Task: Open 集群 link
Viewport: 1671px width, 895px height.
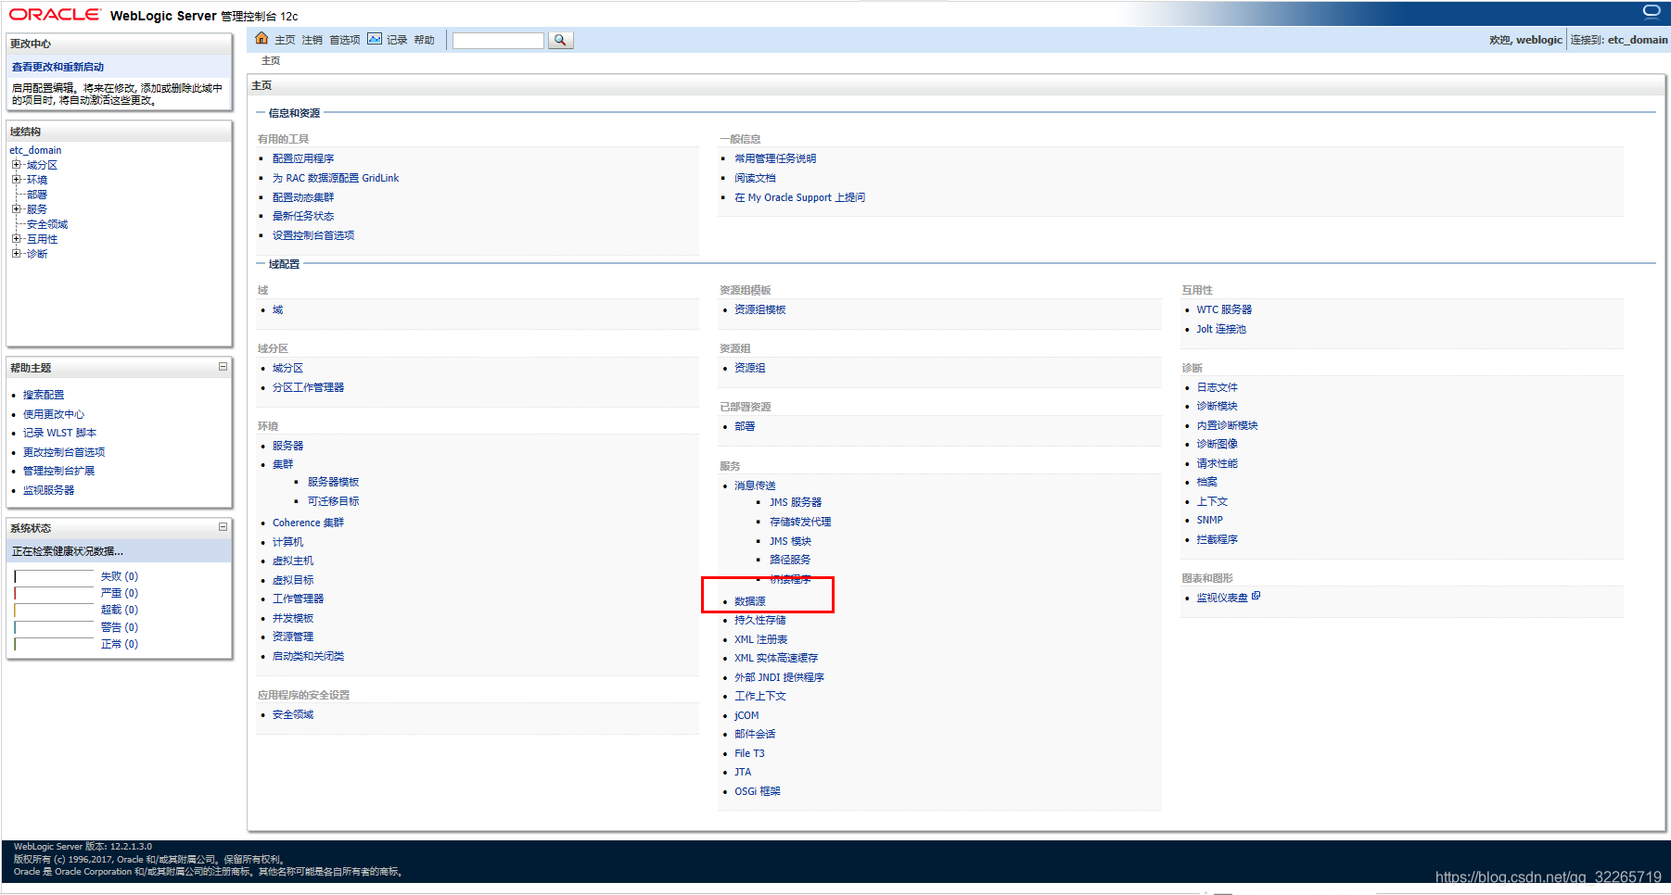Action: [283, 464]
